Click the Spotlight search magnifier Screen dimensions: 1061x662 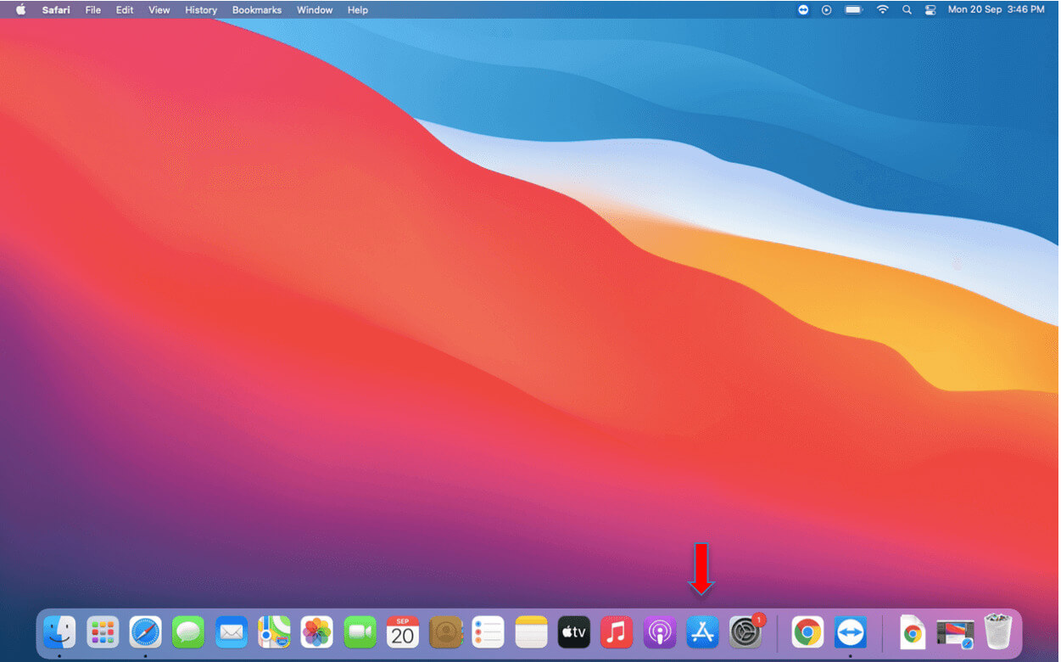click(x=907, y=10)
